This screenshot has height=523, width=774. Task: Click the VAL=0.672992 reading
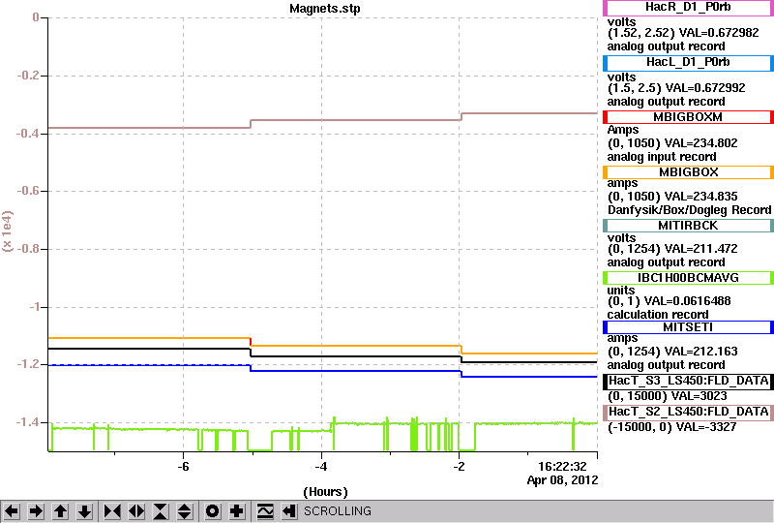coord(705,88)
